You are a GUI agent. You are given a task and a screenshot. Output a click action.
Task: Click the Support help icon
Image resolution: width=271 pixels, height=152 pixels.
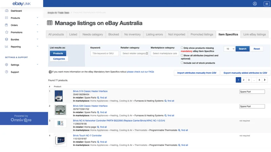6,72
